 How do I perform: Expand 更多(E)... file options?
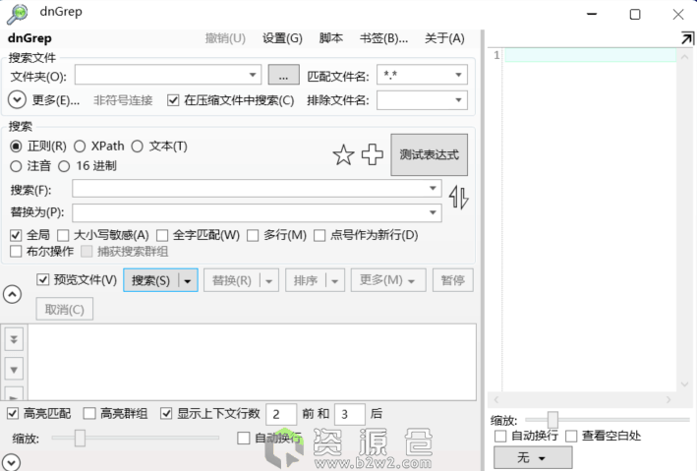tap(17, 99)
